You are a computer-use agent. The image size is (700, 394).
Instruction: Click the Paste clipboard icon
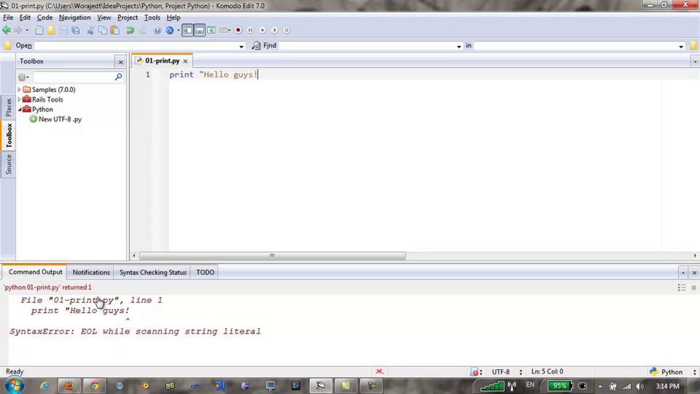pos(115,30)
